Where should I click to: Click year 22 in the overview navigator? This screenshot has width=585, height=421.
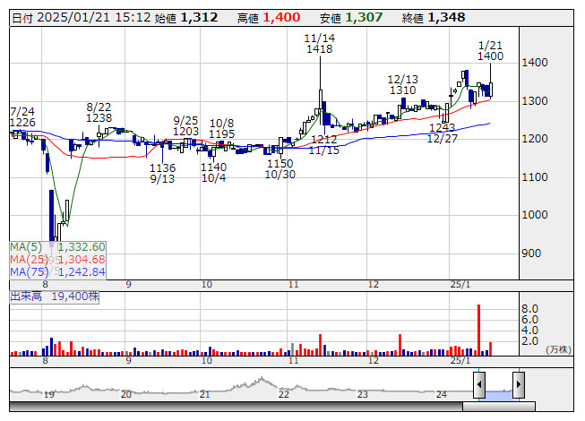tap(284, 394)
